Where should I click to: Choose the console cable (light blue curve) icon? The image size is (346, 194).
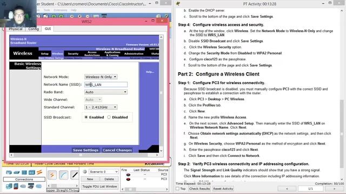click(64, 175)
